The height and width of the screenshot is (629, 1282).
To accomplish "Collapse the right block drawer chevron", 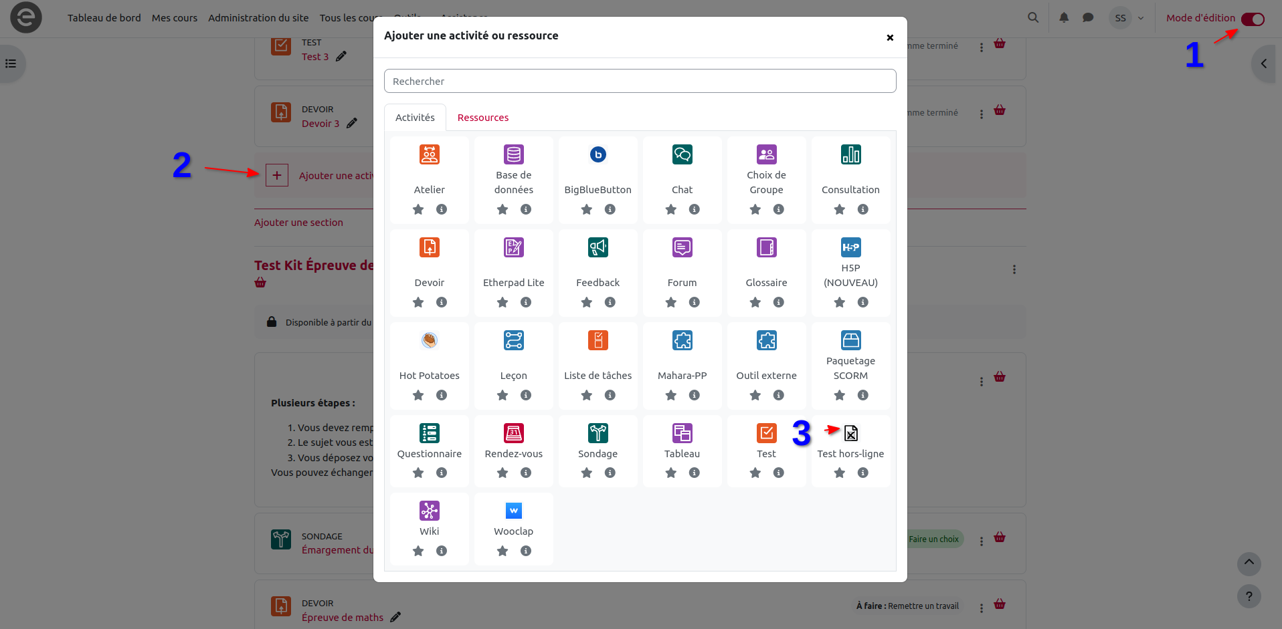I will pos(1264,64).
